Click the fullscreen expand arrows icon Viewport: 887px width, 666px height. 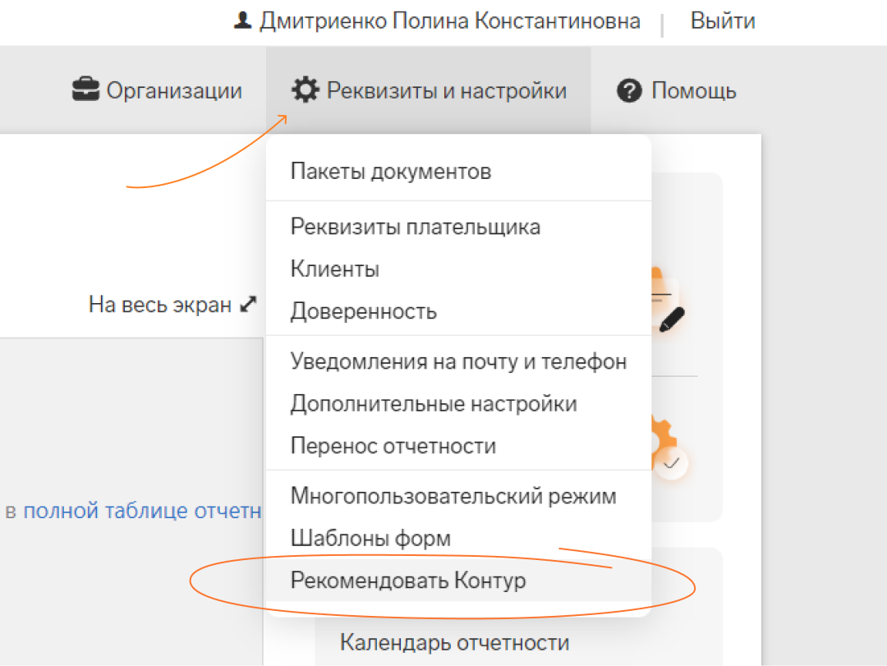[x=248, y=305]
